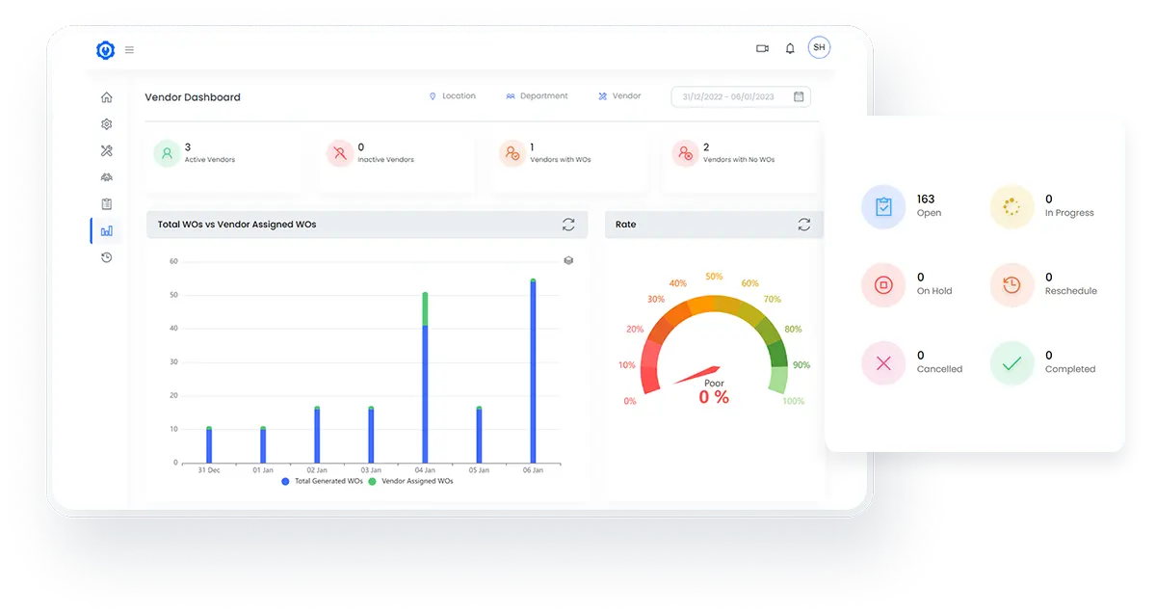This screenshot has height=611, width=1156.
Task: Open the Vendor filter
Action: click(x=619, y=96)
